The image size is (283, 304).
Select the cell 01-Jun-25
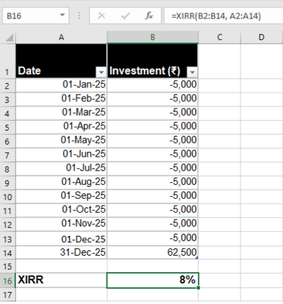61,155
